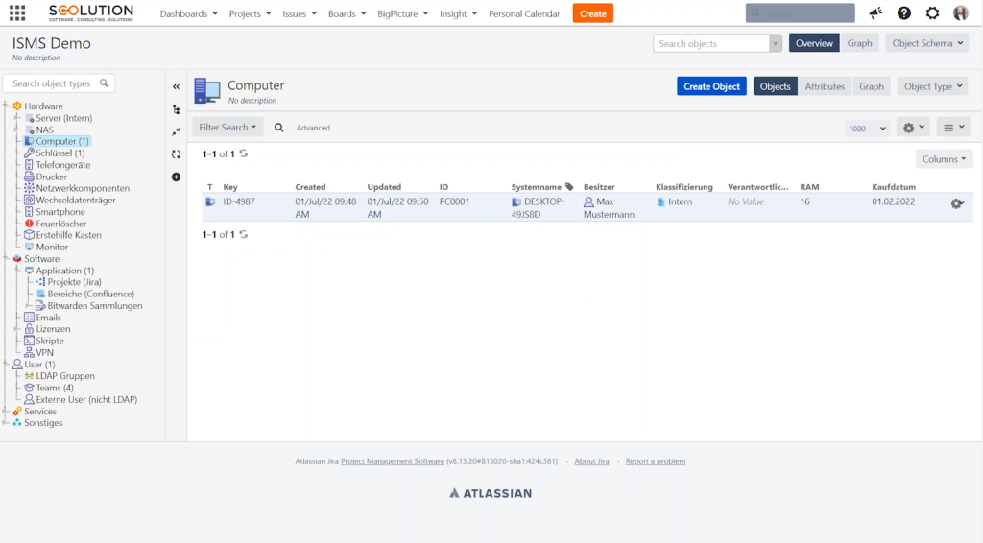Select Schlüssel (1) object type

pyautogui.click(x=60, y=153)
